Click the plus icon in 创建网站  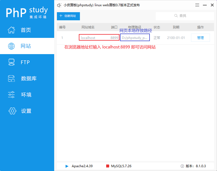click(x=61, y=16)
